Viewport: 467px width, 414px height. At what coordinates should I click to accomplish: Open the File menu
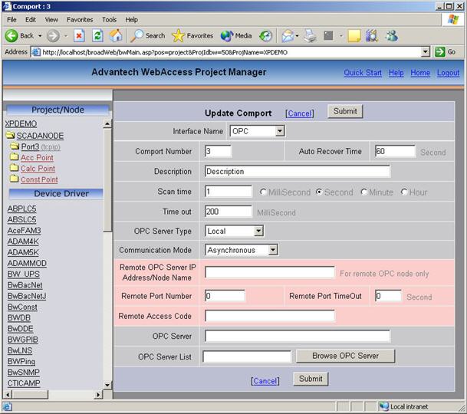(x=12, y=20)
